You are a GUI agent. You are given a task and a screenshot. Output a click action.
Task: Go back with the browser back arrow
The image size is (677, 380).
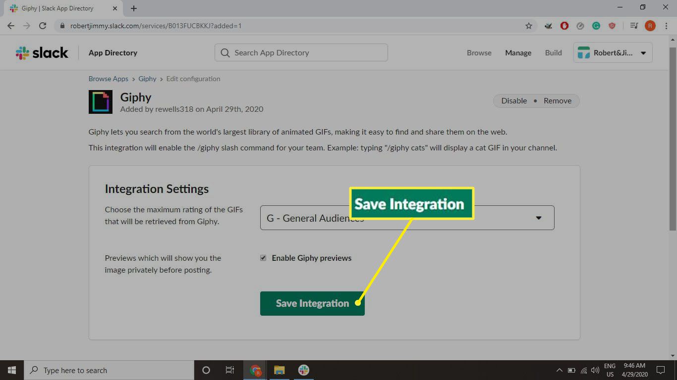point(11,26)
